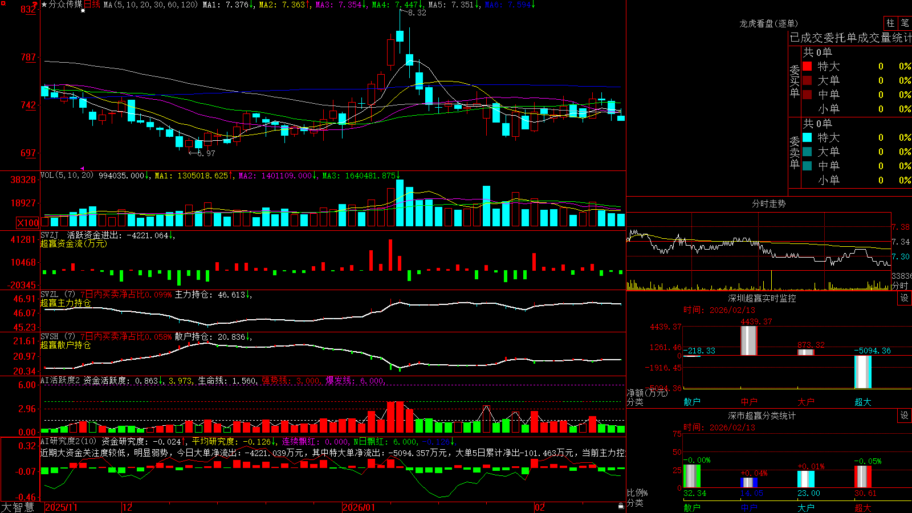Click the 委卖单 section label
This screenshot has height=513, width=912.
click(795, 153)
